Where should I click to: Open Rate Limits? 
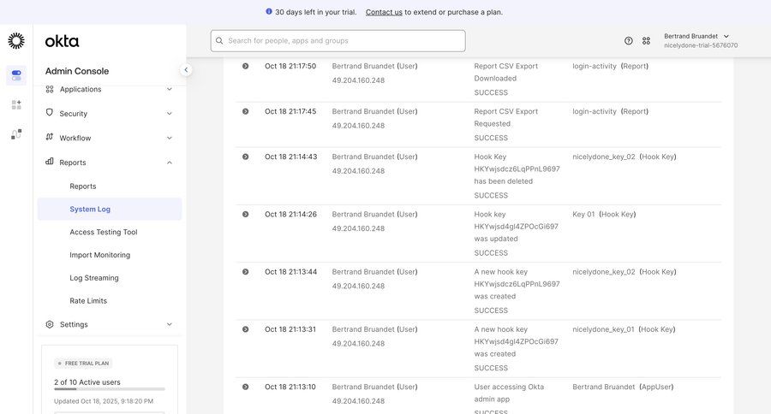coord(88,300)
